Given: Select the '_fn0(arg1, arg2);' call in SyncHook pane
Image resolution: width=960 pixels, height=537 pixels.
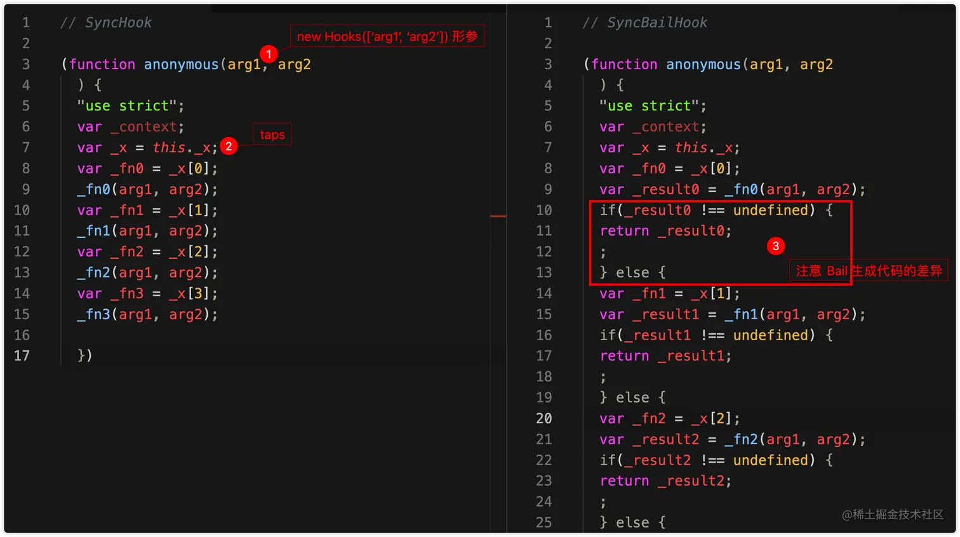Looking at the screenshot, I should [147, 190].
